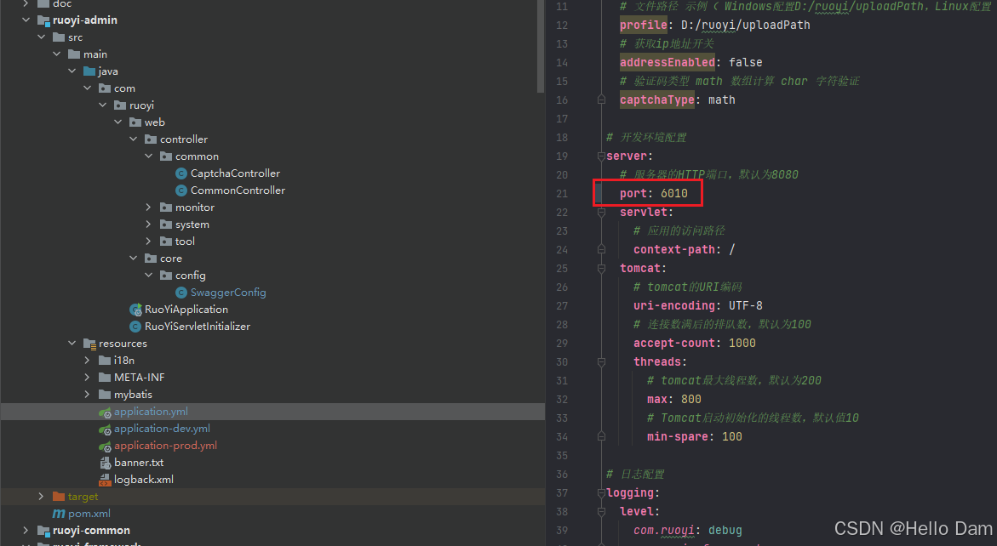Click the CaptchaController class icon

(181, 173)
